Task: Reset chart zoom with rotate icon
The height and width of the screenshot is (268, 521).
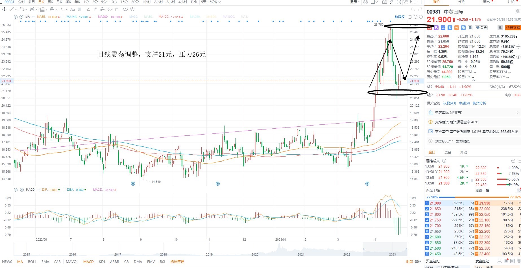Action: [x=410, y=17]
